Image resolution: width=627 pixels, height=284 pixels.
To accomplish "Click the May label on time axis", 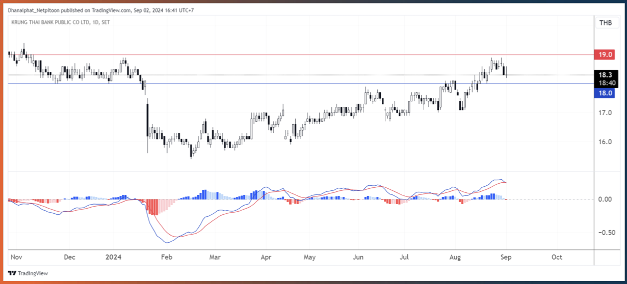I will (x=310, y=258).
